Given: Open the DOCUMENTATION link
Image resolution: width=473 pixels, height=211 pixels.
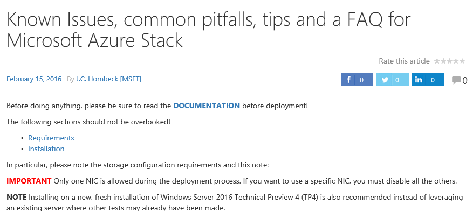Looking at the screenshot, I should pyautogui.click(x=207, y=105).
